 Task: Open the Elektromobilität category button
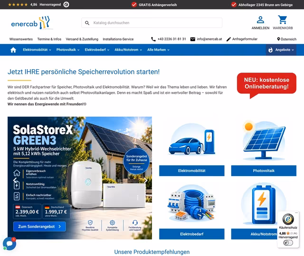192,171
